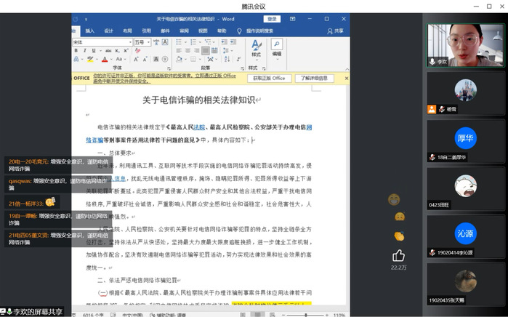
Task: Clear all formatting with eraser icon
Action: (x=137, y=51)
